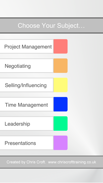Viewport: 103px width, 183px height.
Task: Click the red Project Management swatch
Action: point(60,47)
